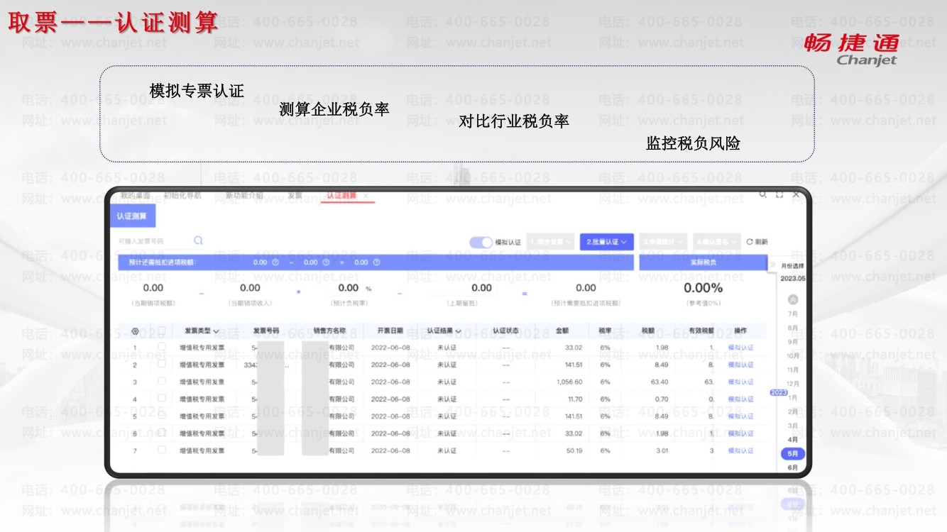Viewport: 947px width, 532px height.
Task: Select 11月 in the month list
Action: [793, 370]
